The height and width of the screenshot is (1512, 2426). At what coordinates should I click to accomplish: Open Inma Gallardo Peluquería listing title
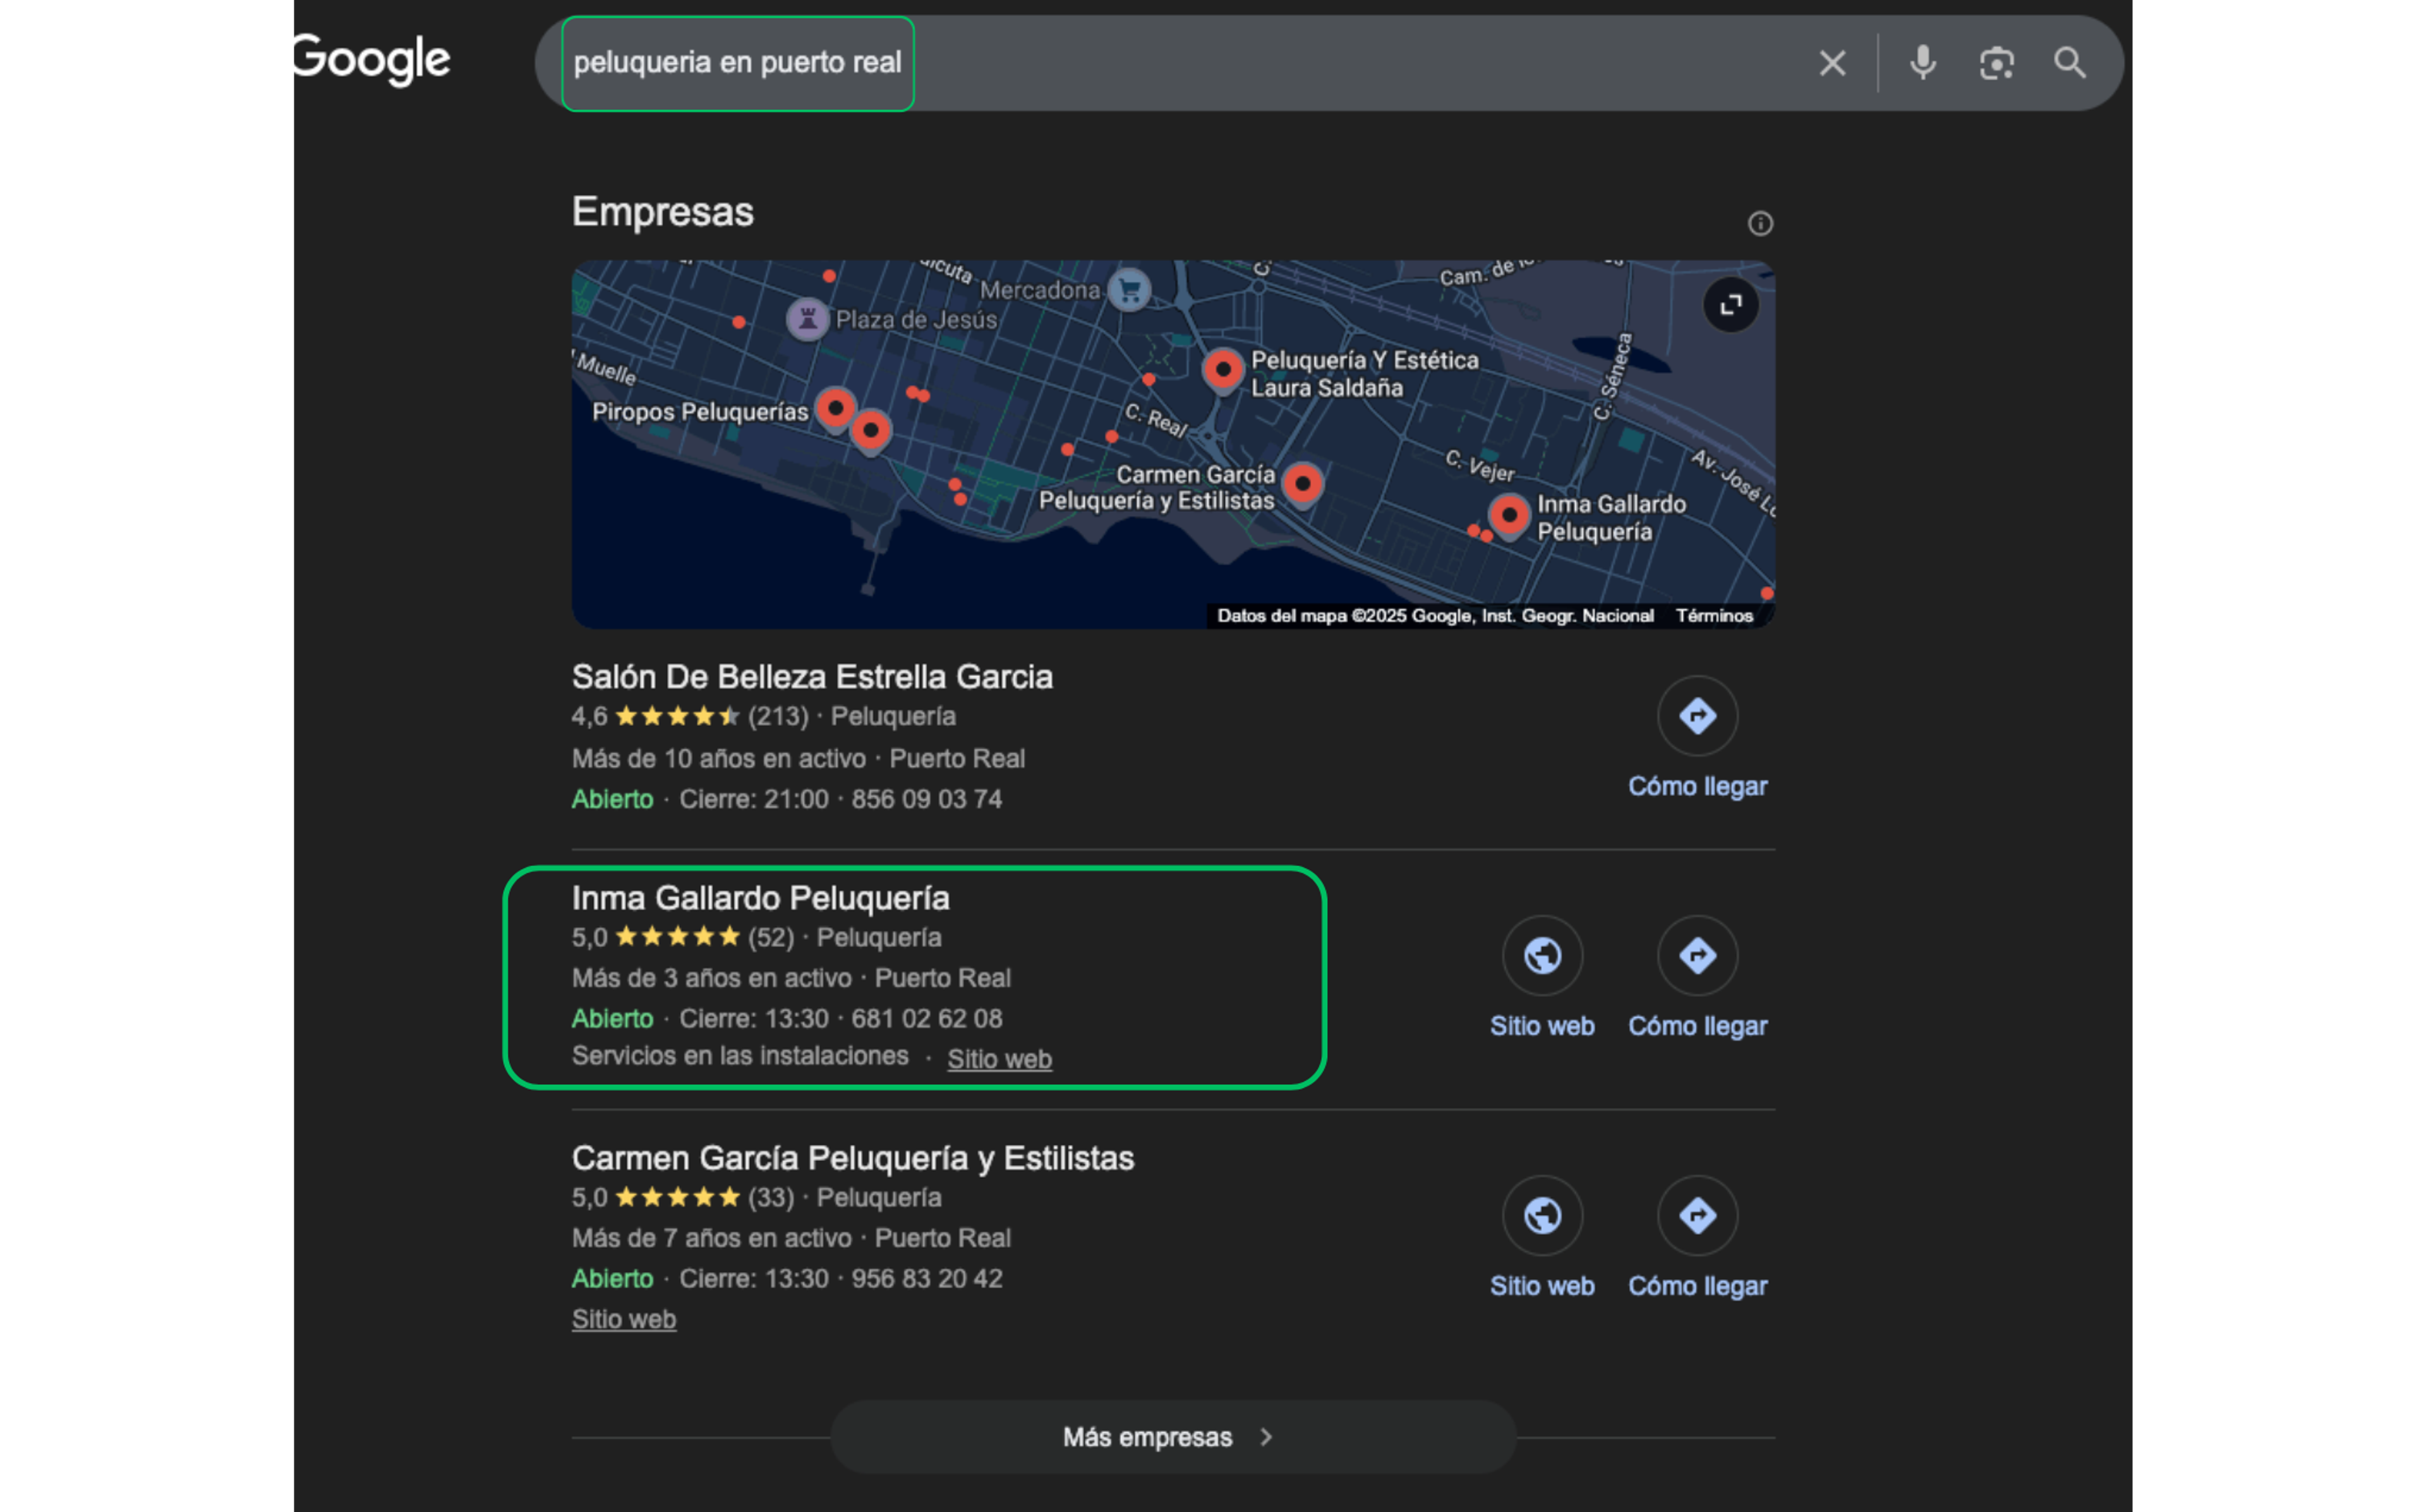point(760,898)
